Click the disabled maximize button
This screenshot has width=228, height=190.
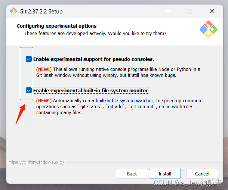point(190,11)
